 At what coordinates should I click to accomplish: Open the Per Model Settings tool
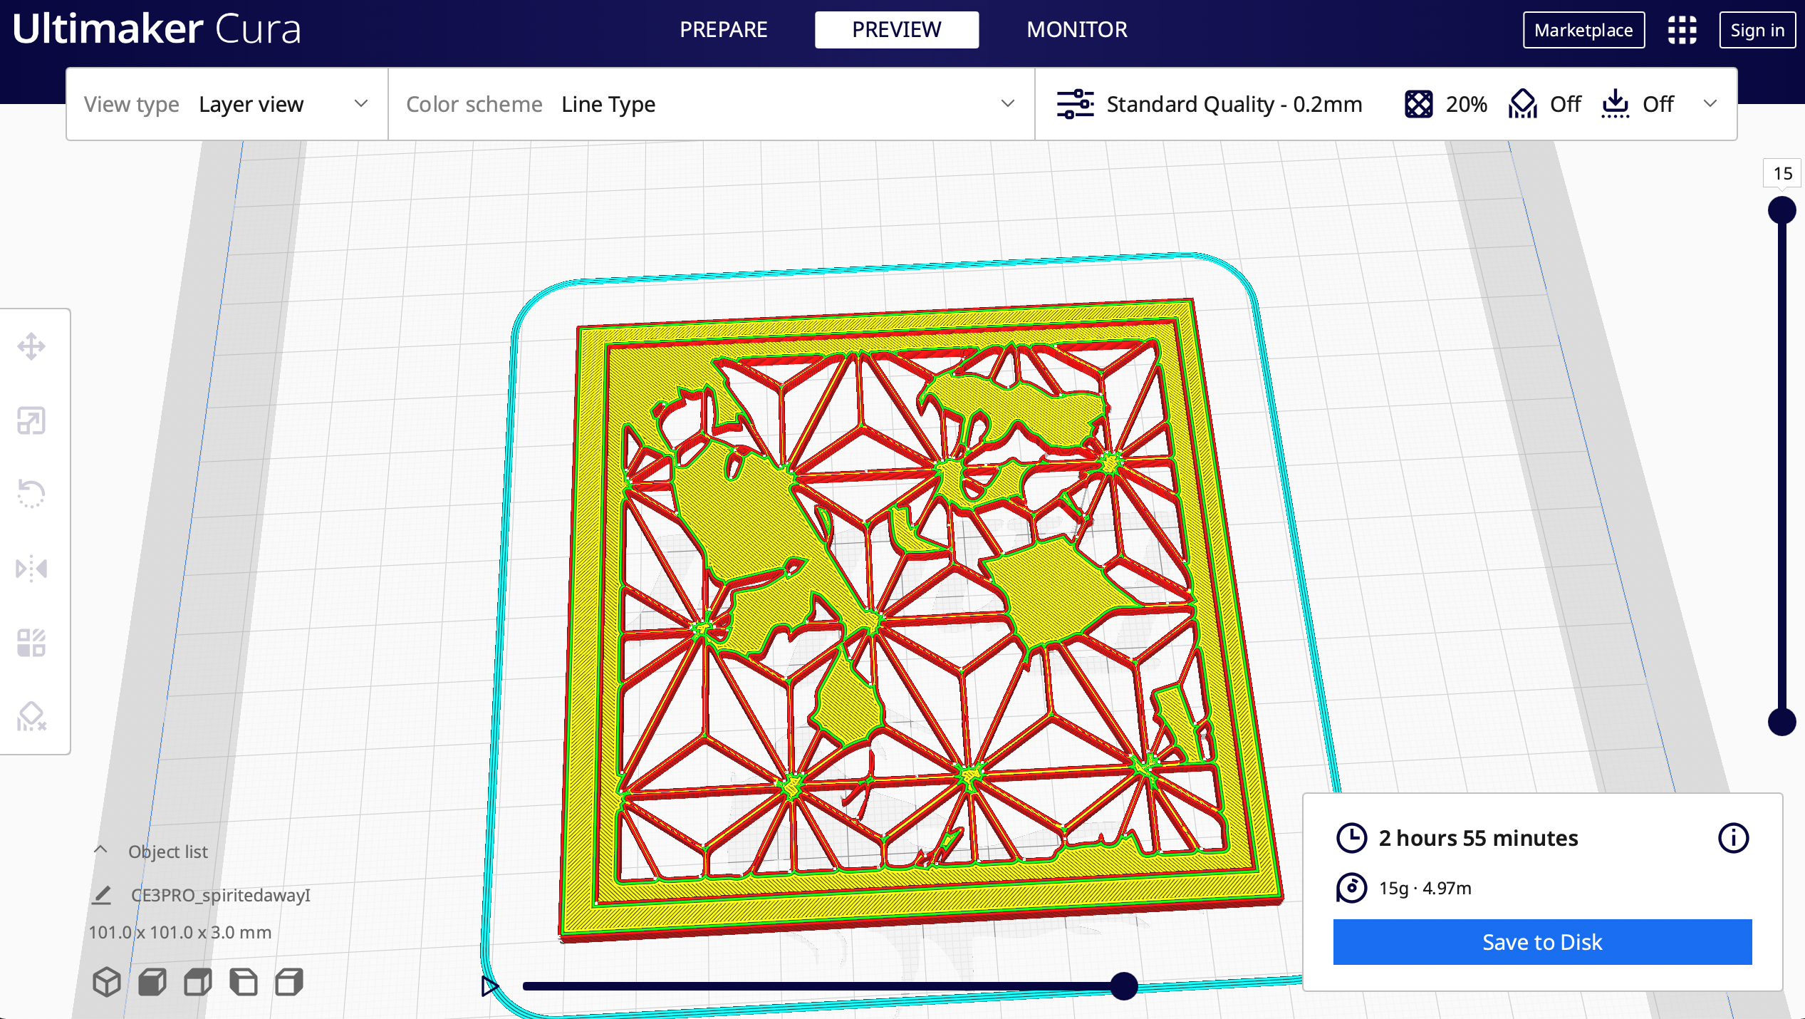tap(31, 643)
